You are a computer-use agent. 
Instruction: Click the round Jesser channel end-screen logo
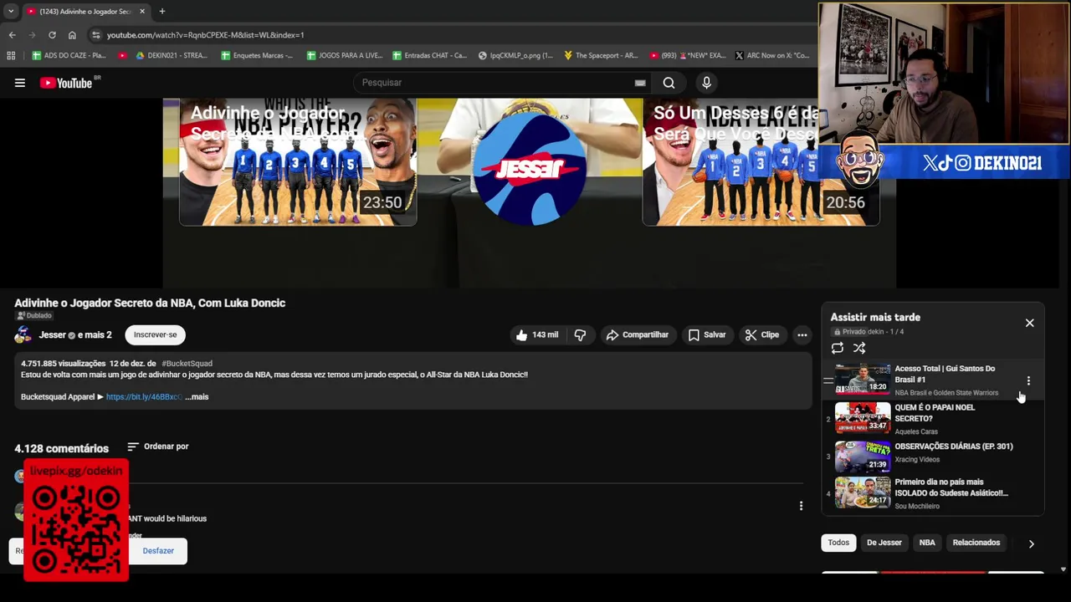tap(529, 168)
